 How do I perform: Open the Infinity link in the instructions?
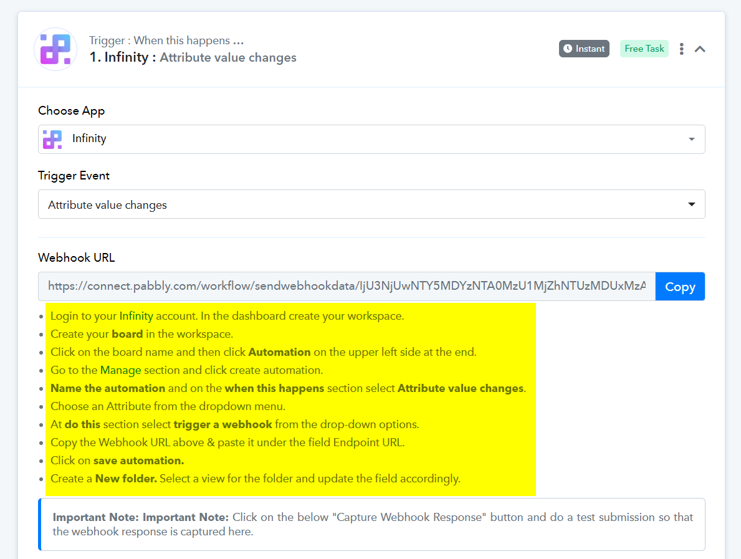coord(136,316)
